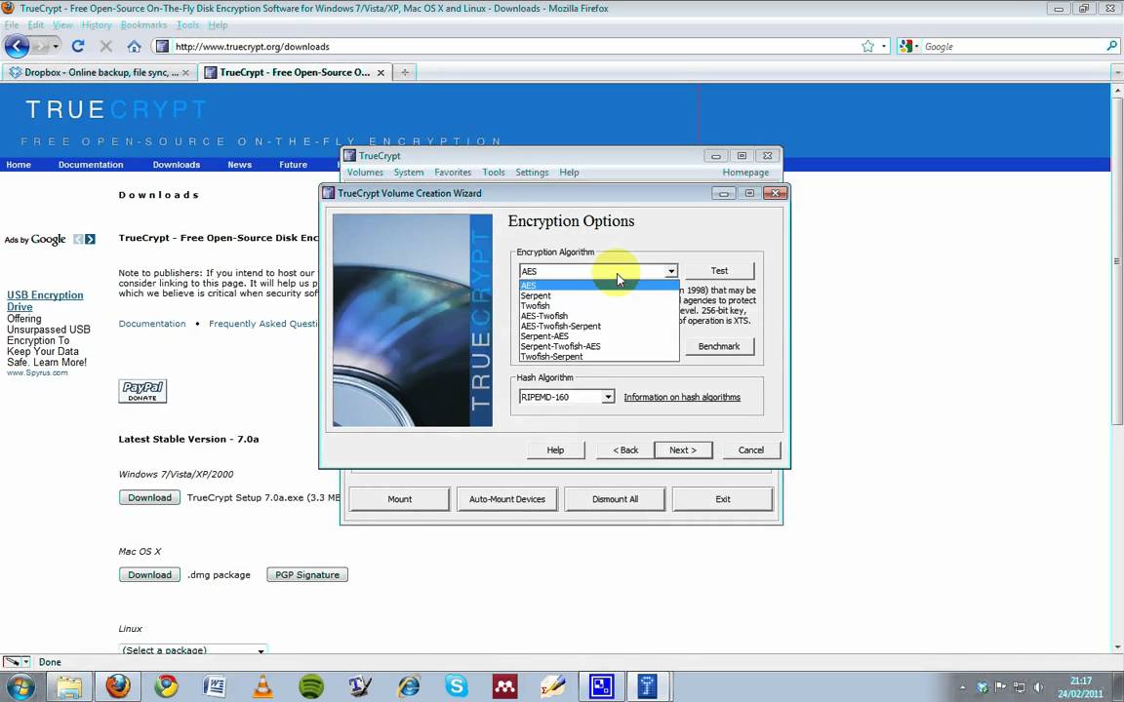Click Auto-Mount Devices button
This screenshot has width=1124, height=702.
click(507, 499)
